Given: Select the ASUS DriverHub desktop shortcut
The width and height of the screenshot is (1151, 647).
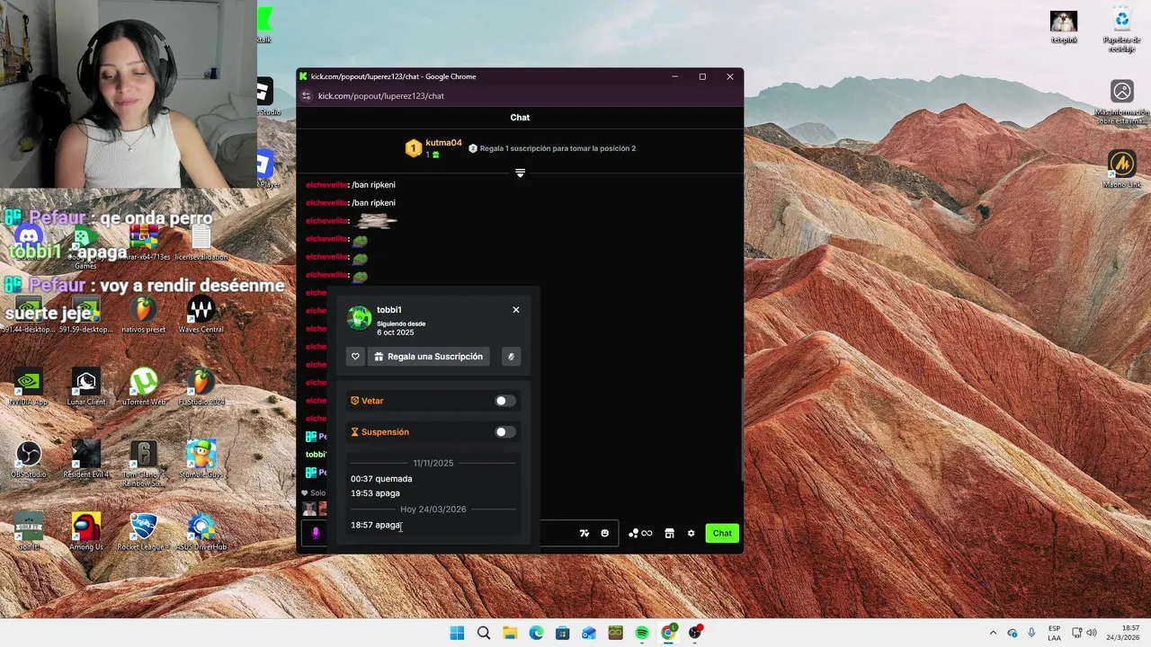Looking at the screenshot, I should (201, 532).
